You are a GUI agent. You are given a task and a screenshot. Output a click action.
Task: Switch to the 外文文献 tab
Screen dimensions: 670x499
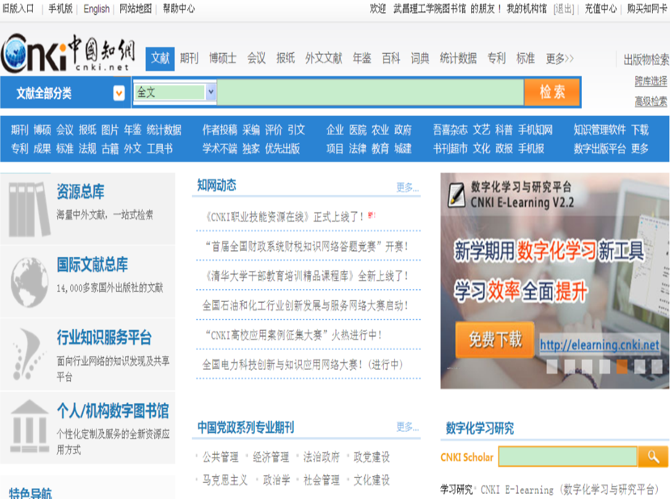pyautogui.click(x=323, y=58)
